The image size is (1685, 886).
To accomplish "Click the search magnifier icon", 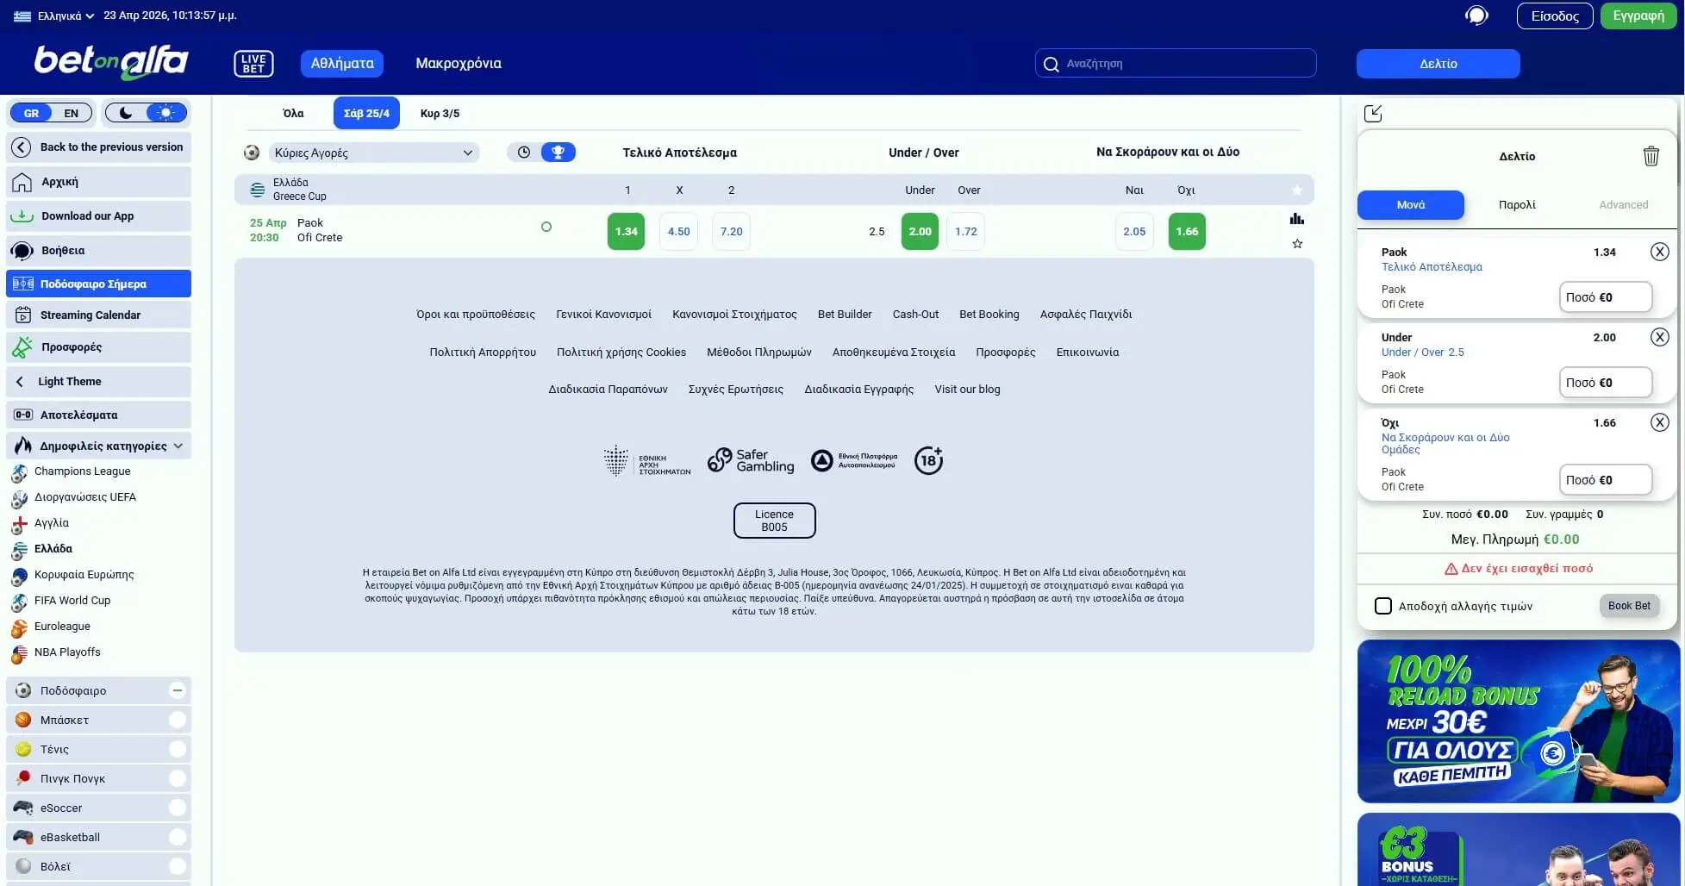I will tap(1051, 64).
